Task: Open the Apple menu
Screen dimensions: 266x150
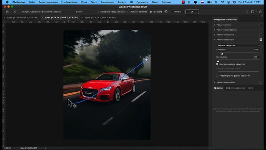Action: coord(7,2)
